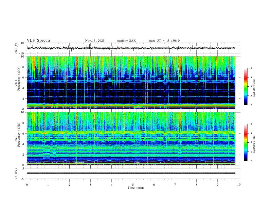Image resolution: width=269 pixels, height=207 pixels.
Task: Click the 'station=GAK' label
Action: (x=126, y=41)
